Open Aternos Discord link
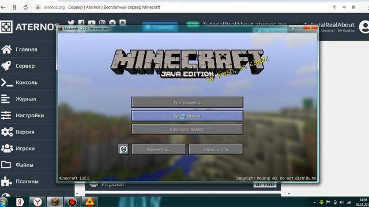Screen dimensions: 369x207 pos(122,22)
